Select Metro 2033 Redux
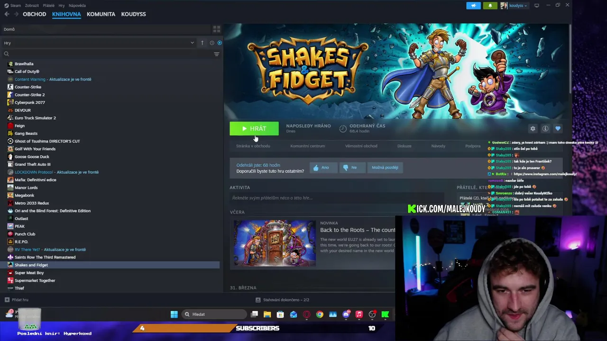Viewport: 607px width, 341px height. click(32, 203)
